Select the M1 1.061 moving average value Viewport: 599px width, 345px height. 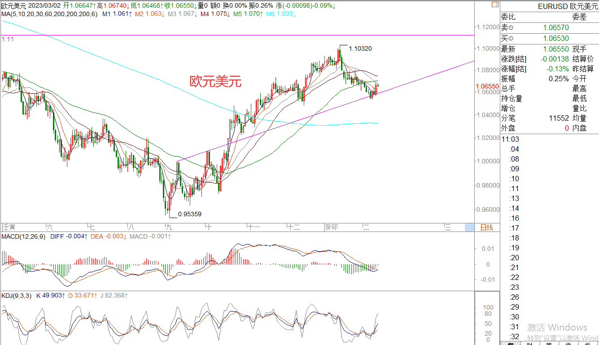(117, 14)
